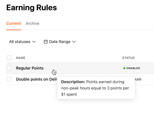Switch to the Current tab

13,23
